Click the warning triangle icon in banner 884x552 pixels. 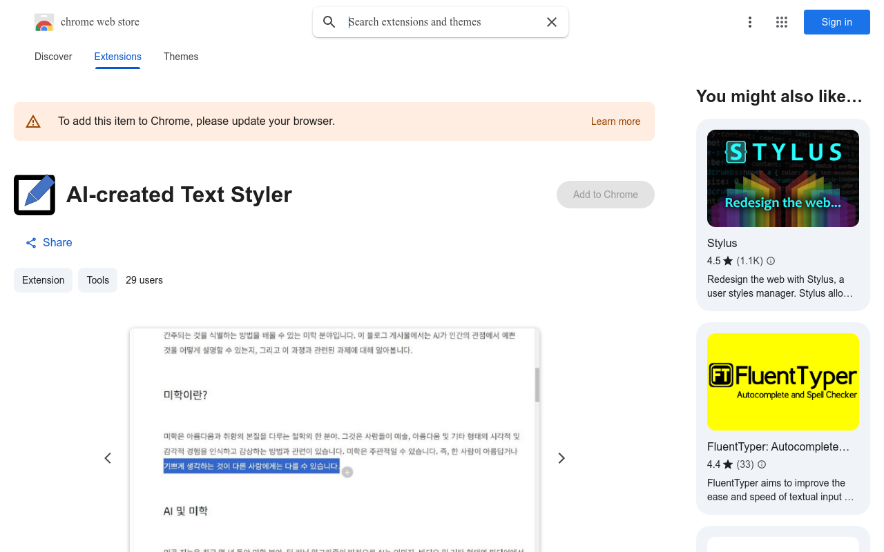pyautogui.click(x=33, y=121)
